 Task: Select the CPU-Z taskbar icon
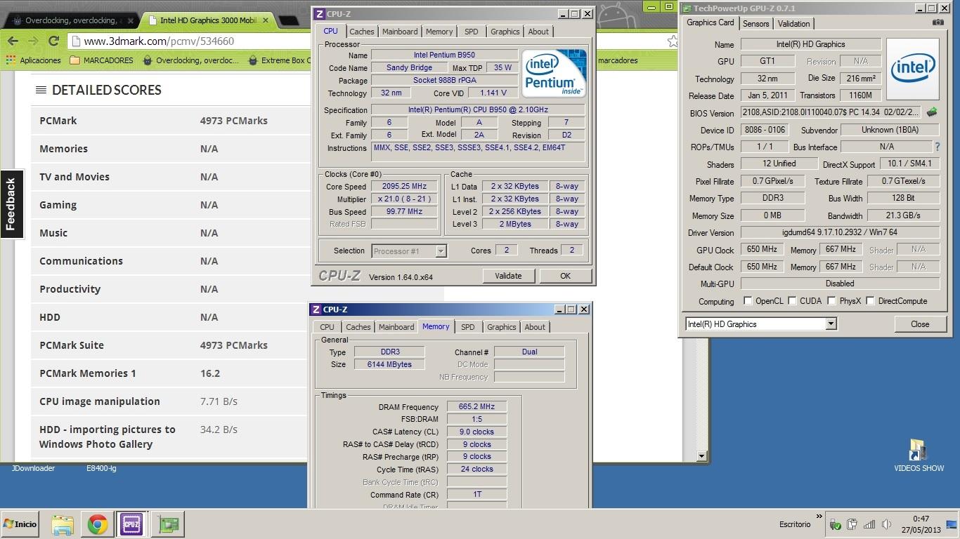[131, 524]
